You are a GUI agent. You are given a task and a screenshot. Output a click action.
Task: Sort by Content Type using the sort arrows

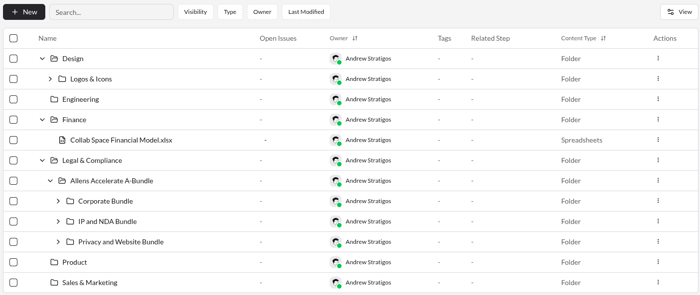(x=603, y=38)
